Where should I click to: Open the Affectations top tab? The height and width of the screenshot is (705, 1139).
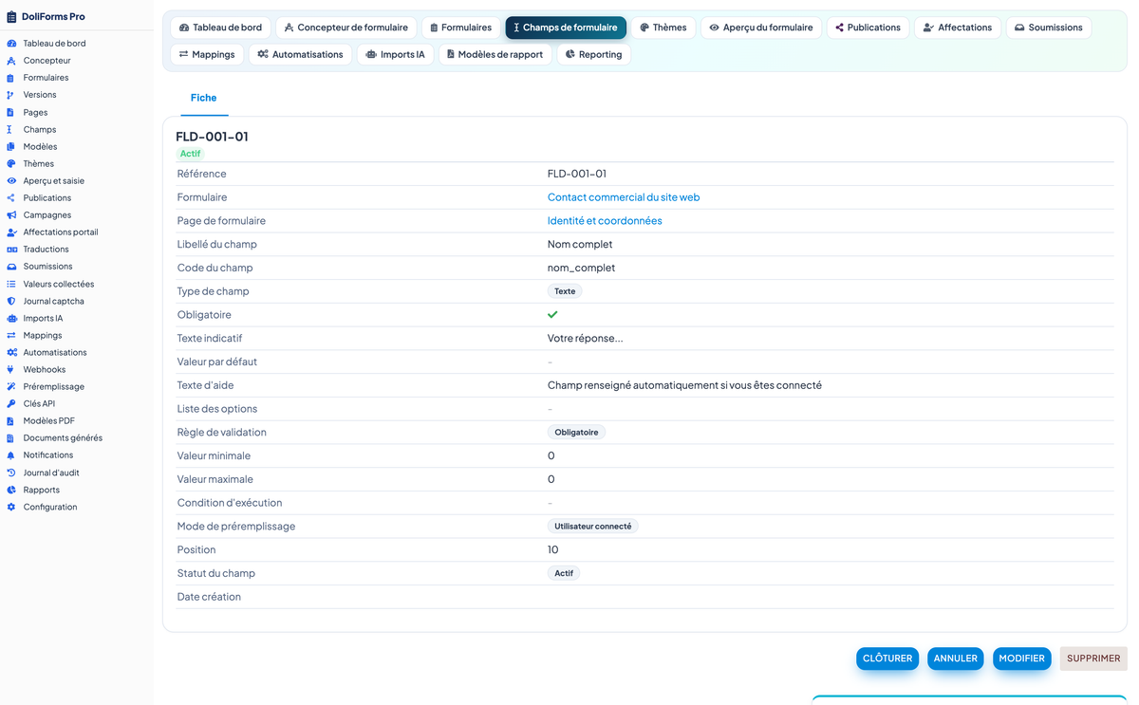click(958, 28)
